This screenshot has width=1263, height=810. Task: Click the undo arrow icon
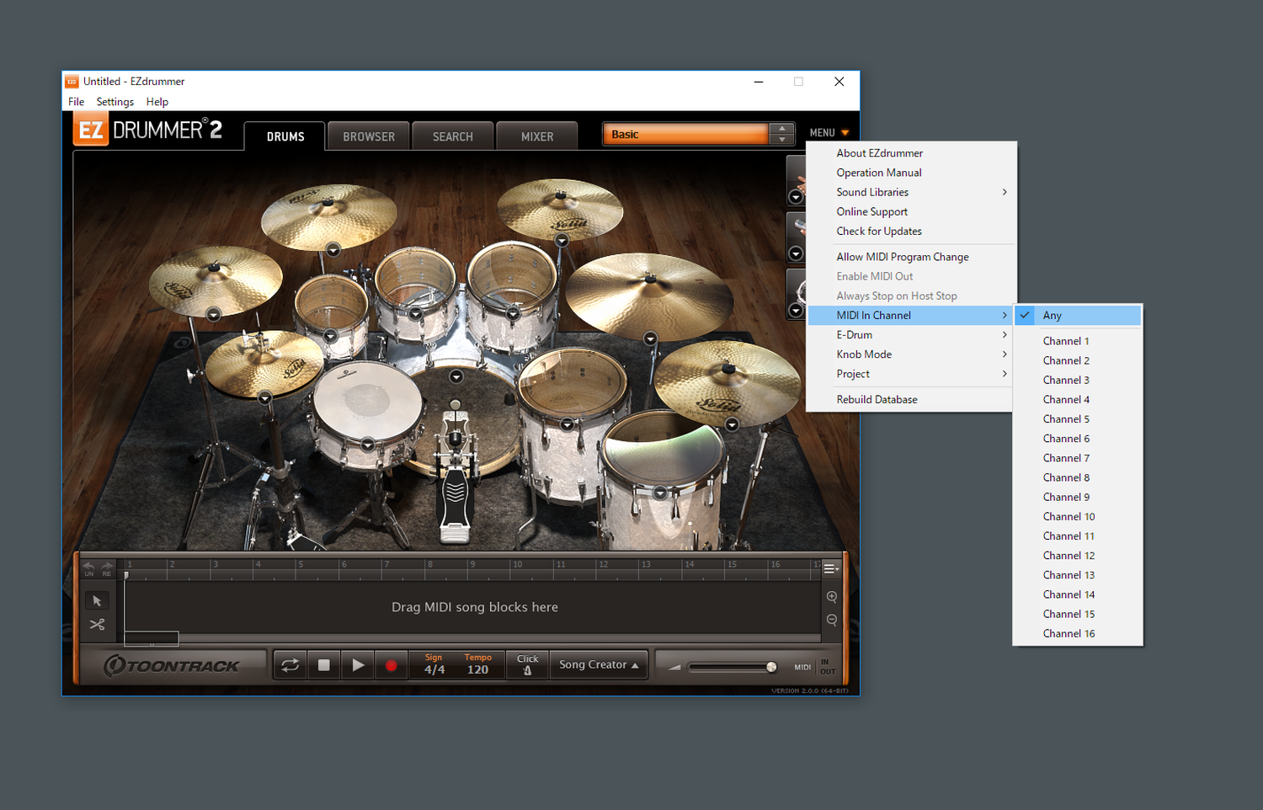pyautogui.click(x=89, y=568)
